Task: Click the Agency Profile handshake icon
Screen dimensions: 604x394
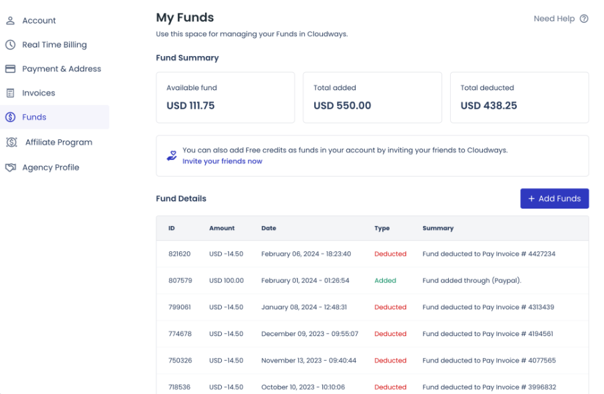Action: (10, 167)
